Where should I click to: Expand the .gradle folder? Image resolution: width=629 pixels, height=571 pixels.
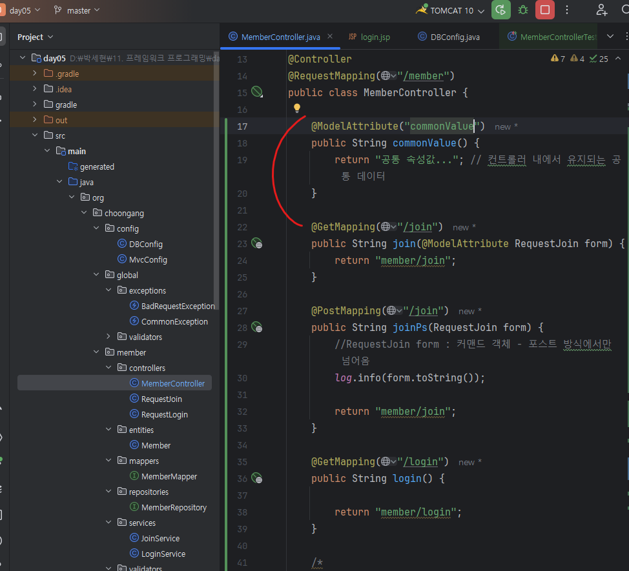click(x=34, y=74)
